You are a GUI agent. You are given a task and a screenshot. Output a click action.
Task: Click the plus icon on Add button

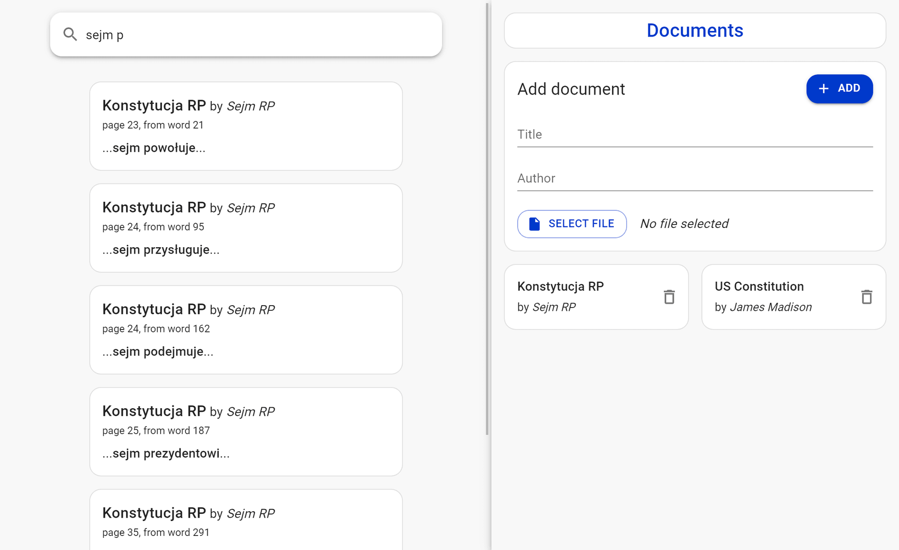[x=824, y=88]
